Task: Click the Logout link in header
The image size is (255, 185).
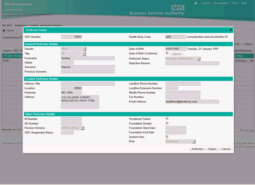Action: [205, 3]
